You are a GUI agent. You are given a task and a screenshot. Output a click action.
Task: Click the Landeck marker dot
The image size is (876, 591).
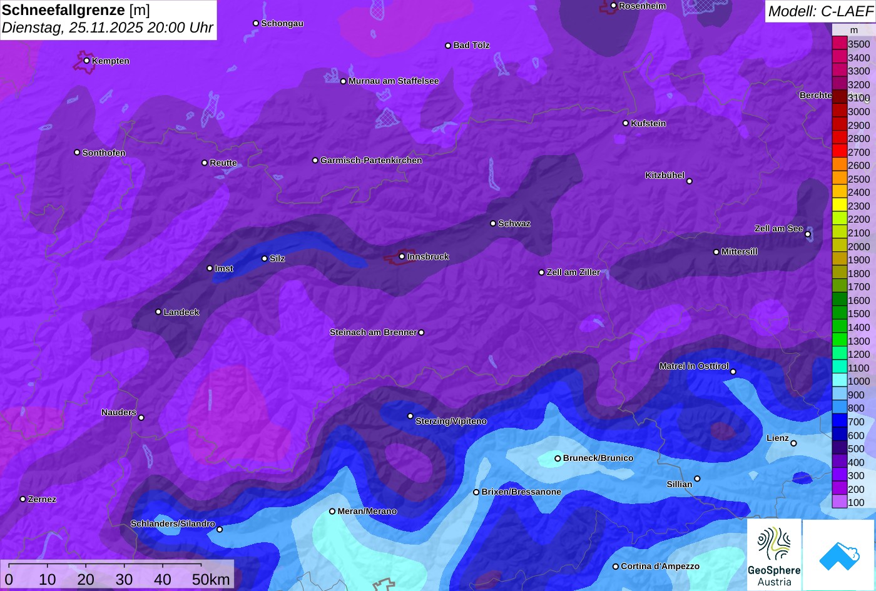pyautogui.click(x=158, y=312)
